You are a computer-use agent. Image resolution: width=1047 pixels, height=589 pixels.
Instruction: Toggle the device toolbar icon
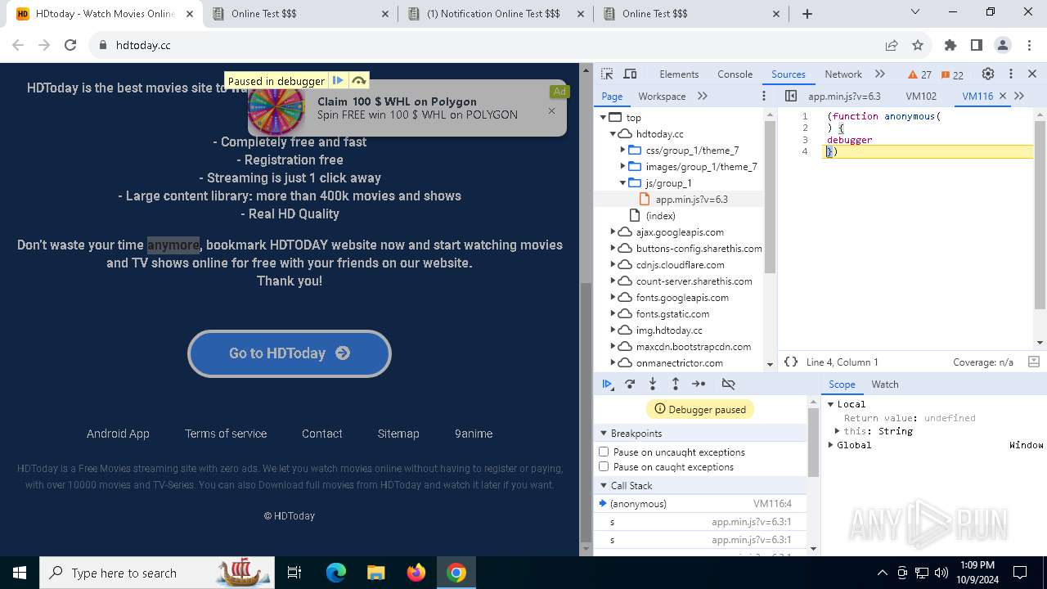[x=630, y=74]
